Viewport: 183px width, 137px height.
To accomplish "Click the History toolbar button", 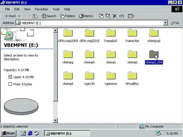I will 86,16.
